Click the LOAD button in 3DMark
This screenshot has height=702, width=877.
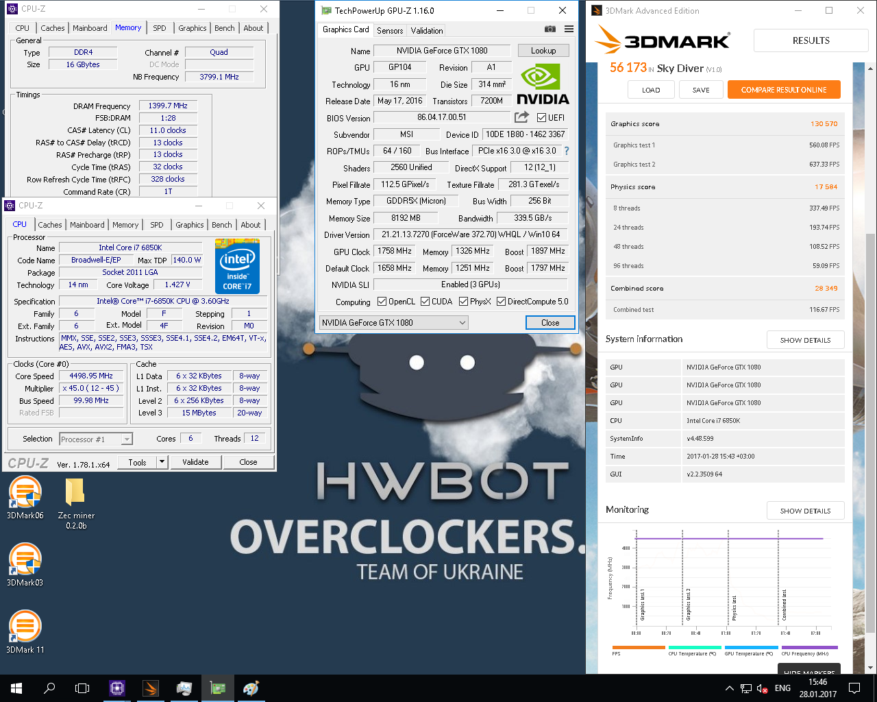coord(651,90)
